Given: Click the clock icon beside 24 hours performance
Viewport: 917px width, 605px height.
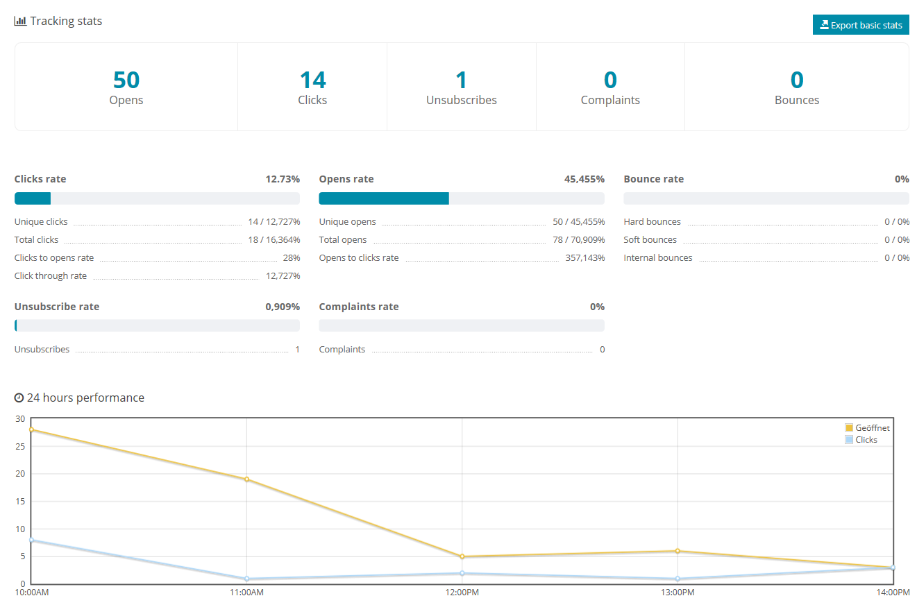Looking at the screenshot, I should 19,398.
